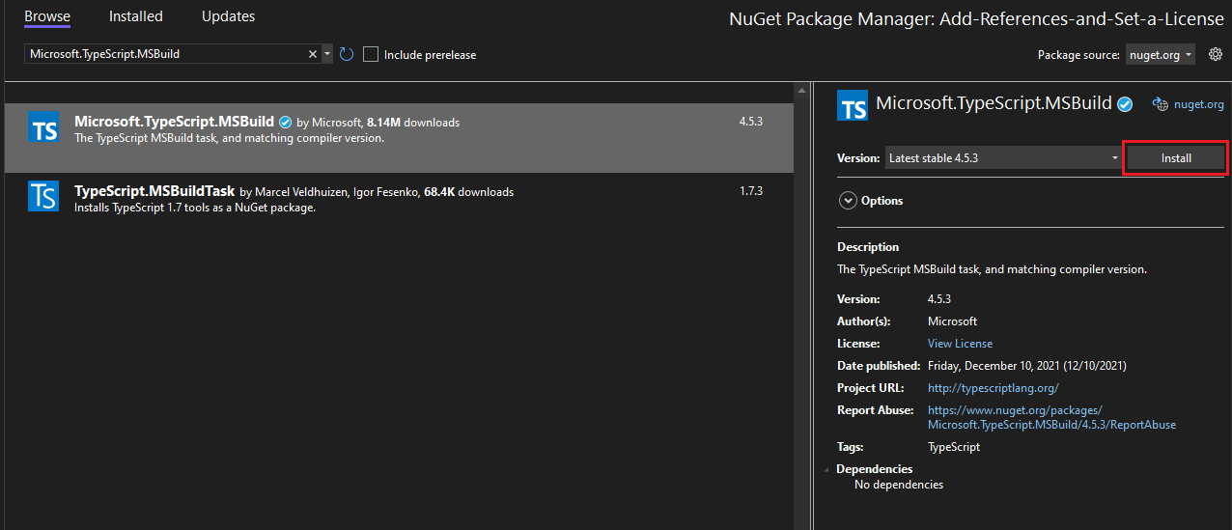Image resolution: width=1232 pixels, height=530 pixels.
Task: Open the Updates tab
Action: point(229,16)
